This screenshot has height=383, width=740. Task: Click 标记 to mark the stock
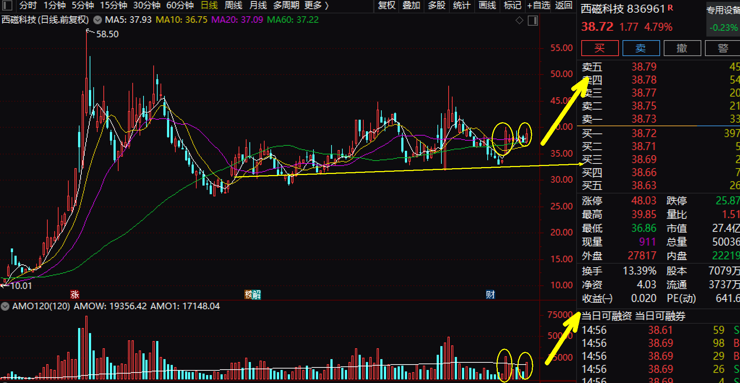513,5
